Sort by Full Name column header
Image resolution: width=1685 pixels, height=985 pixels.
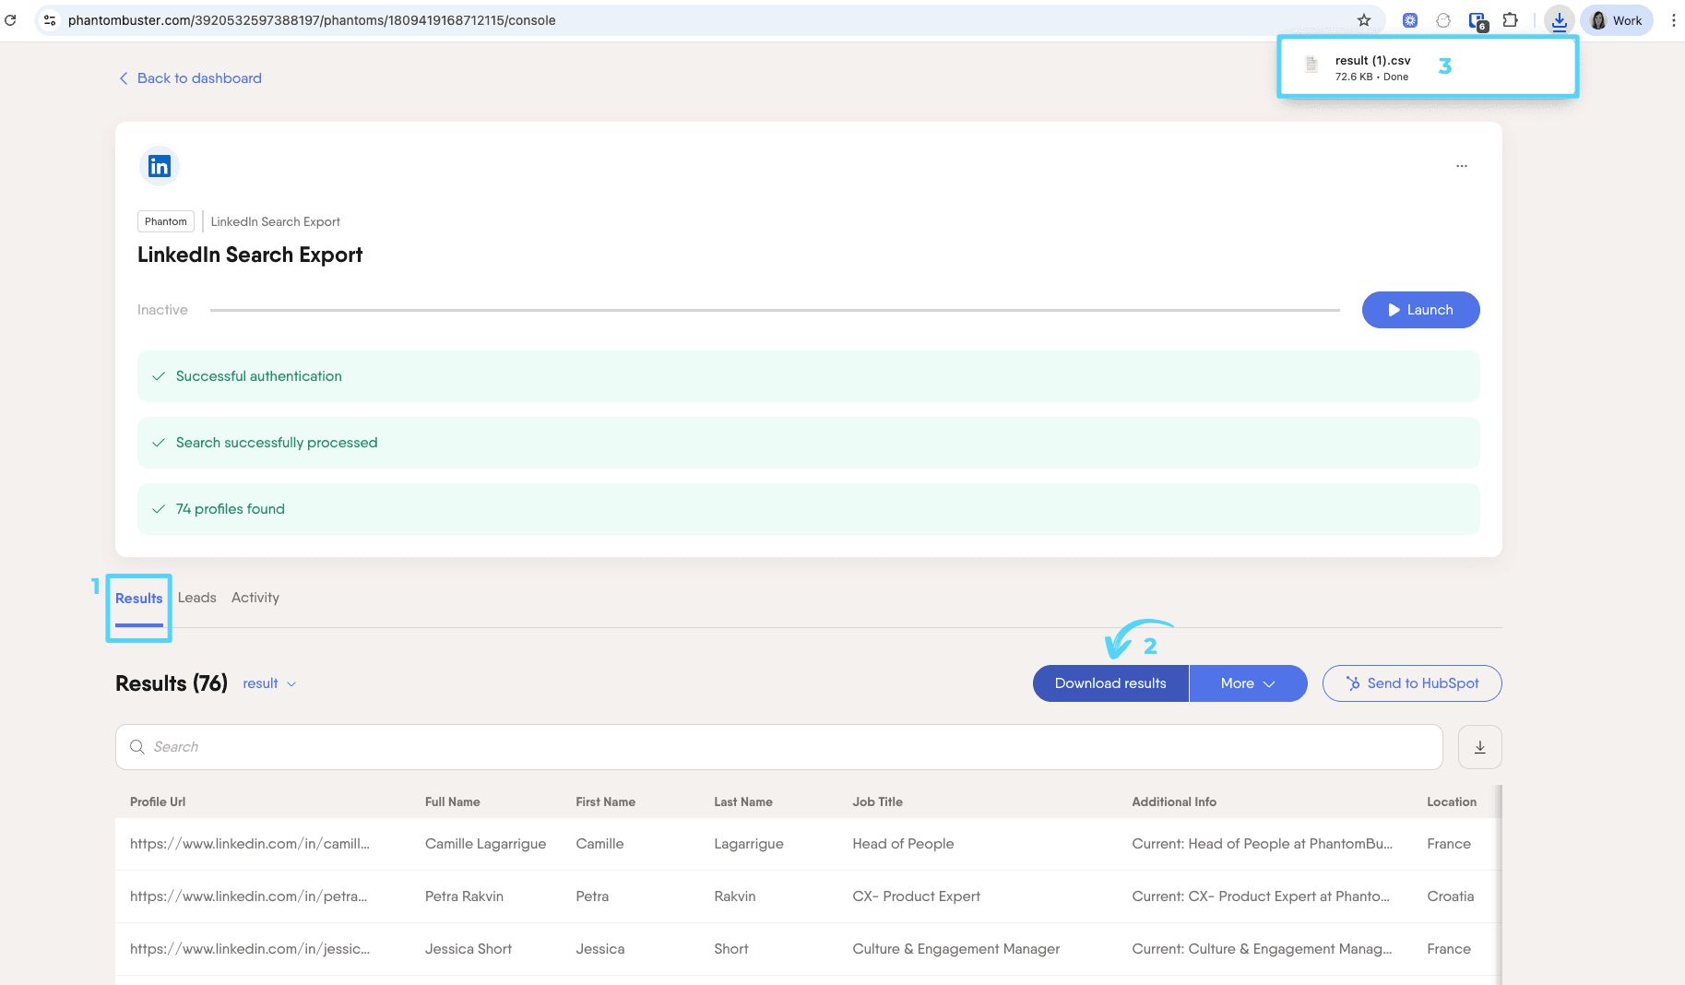tap(453, 801)
